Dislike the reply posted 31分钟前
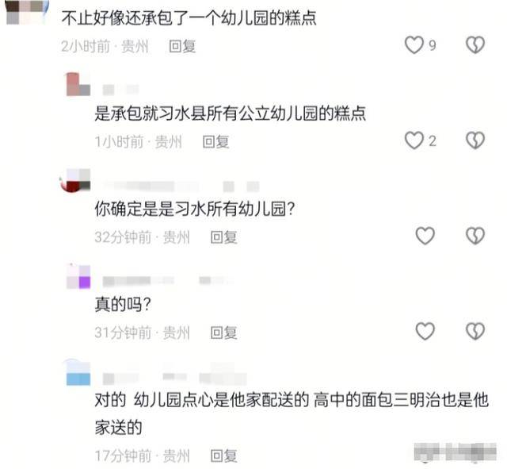Screen dimensions: 507x469 click(x=475, y=331)
